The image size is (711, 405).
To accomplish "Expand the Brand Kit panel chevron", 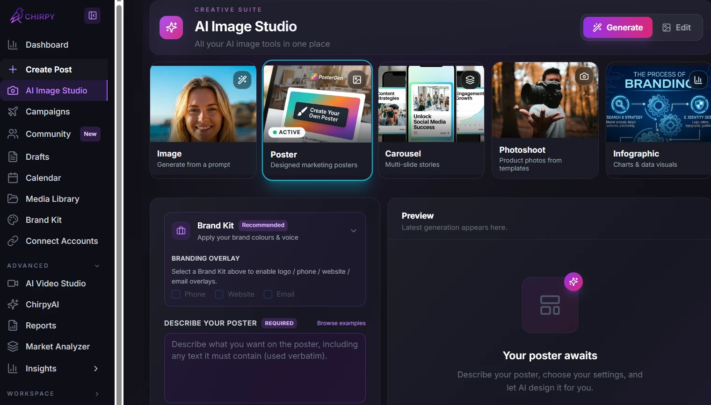I will tap(354, 231).
